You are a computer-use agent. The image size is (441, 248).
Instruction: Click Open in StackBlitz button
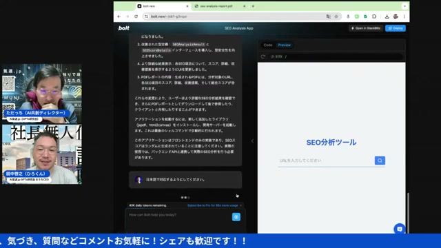pos(366,28)
